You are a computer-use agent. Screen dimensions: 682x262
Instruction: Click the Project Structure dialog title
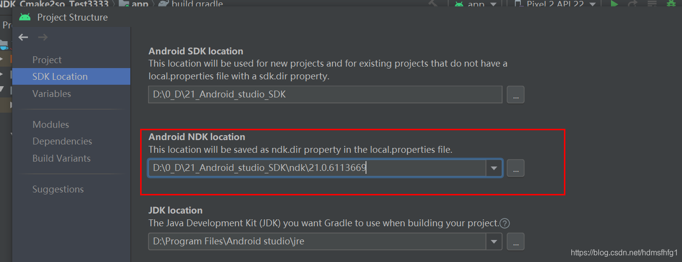pyautogui.click(x=73, y=17)
